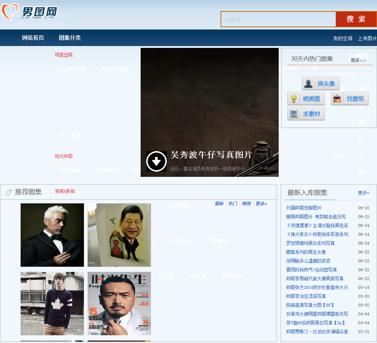The image size is (377, 343).
Task: Open 暖男帅哥图片 有梦就去追没死
Action: click(316, 217)
